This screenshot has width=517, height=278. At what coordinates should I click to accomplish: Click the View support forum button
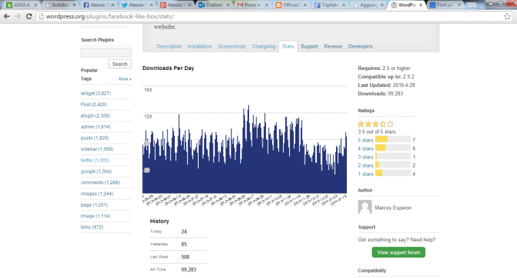point(399,252)
